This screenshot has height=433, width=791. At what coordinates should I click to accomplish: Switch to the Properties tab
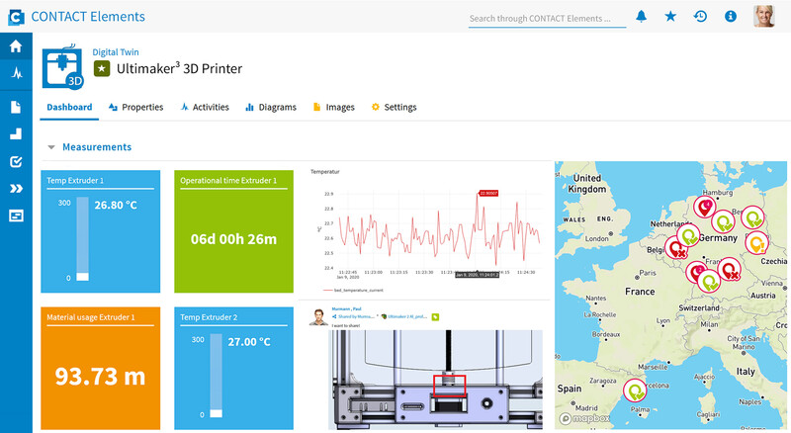coord(136,107)
